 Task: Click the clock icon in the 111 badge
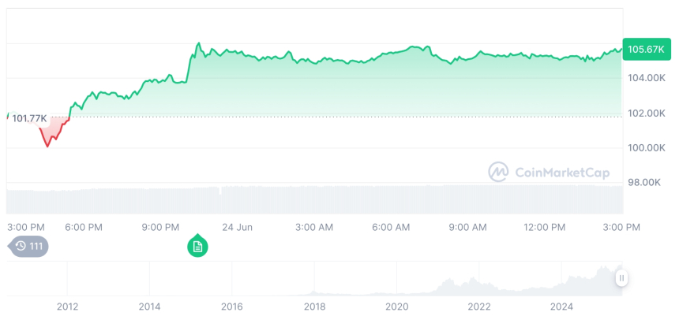tap(21, 247)
